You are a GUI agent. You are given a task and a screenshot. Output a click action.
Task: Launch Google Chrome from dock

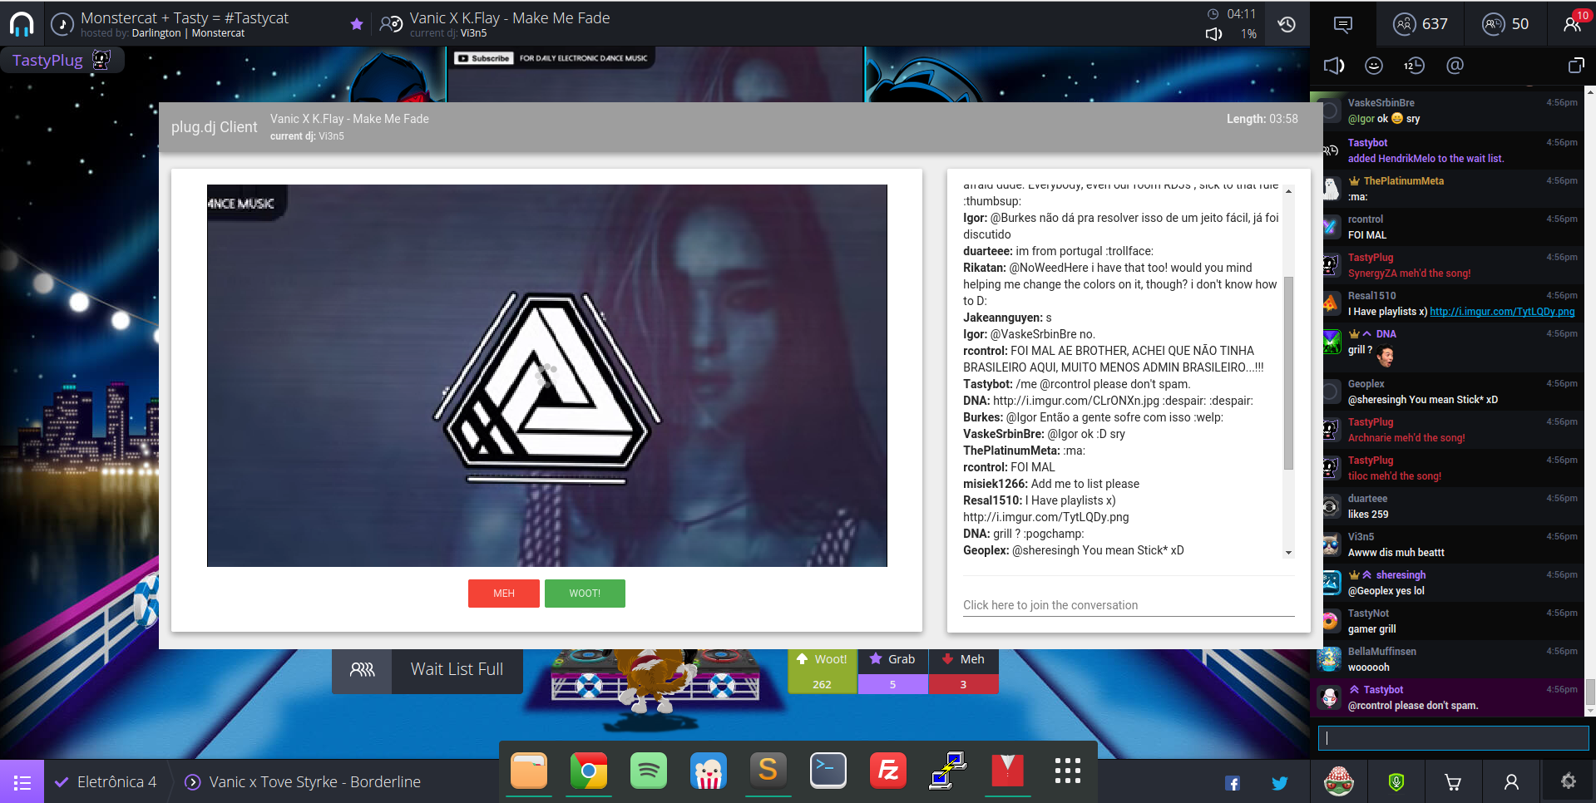tap(589, 771)
